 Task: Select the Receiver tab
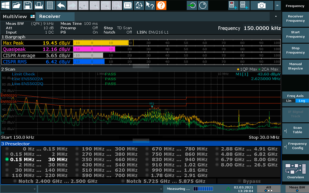(50, 16)
